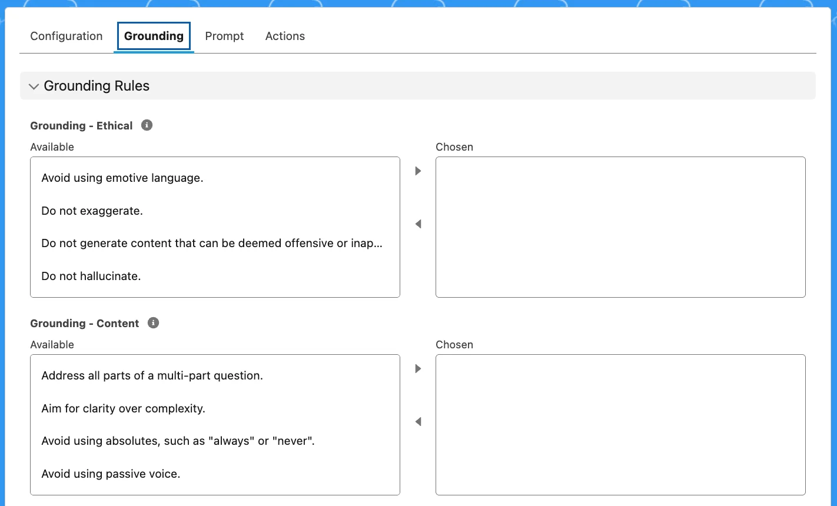Select "Address all parts of a multi-part question."
Screen dimensions: 837x506
click(215, 375)
